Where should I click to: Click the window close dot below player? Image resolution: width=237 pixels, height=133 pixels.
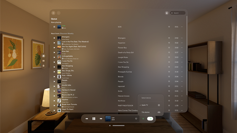click(110, 125)
